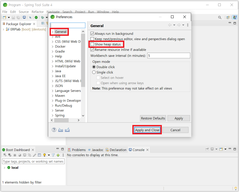This screenshot has width=239, height=192.
Task: Open dropdown beside Boot Dashboard lightbulb
Action: (x=49, y=155)
